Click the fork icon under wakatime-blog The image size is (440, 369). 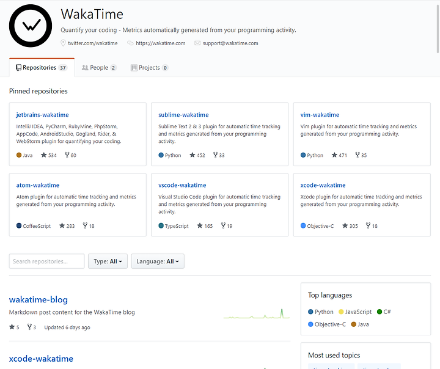(29, 327)
